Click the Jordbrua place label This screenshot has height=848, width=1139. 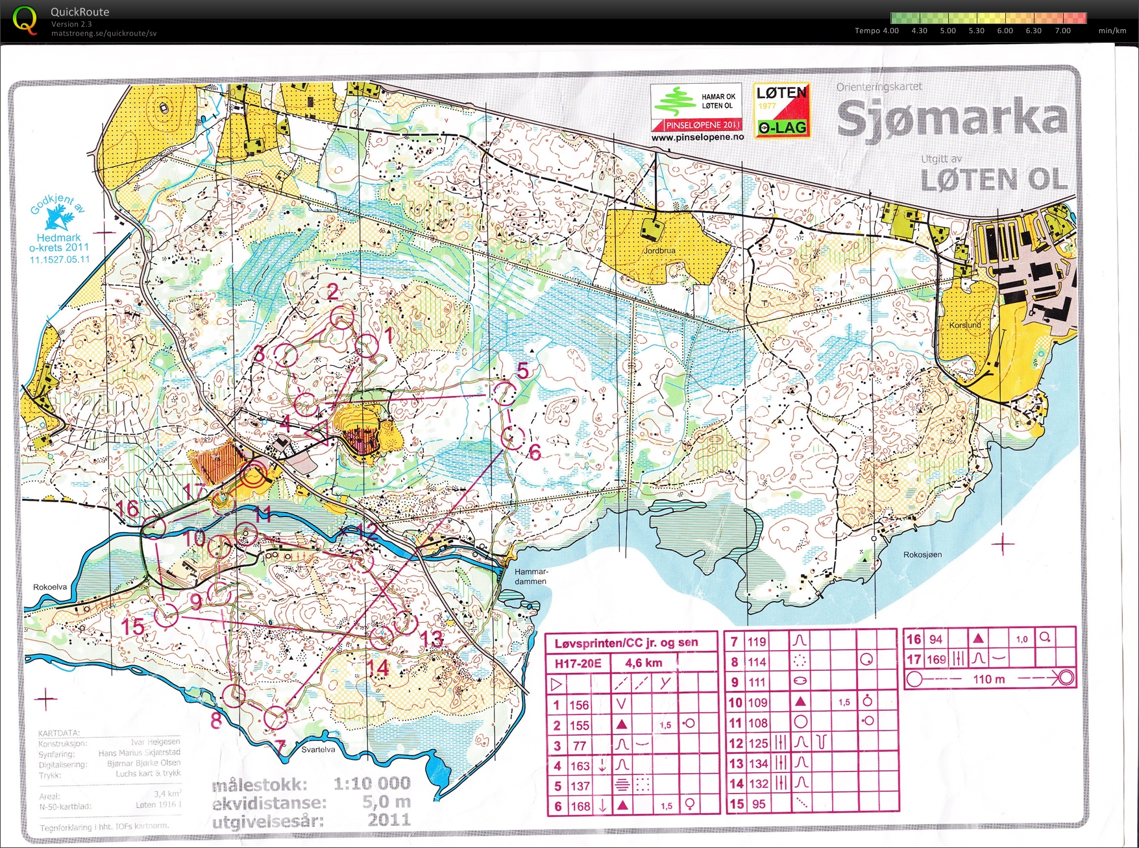coord(659,250)
